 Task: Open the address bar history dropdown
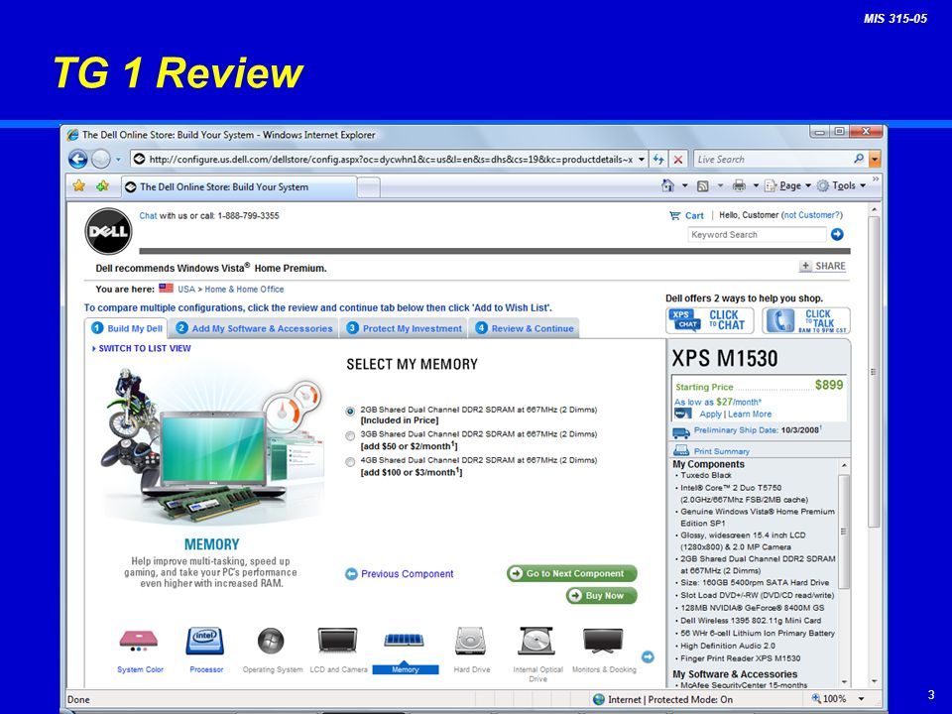[642, 159]
